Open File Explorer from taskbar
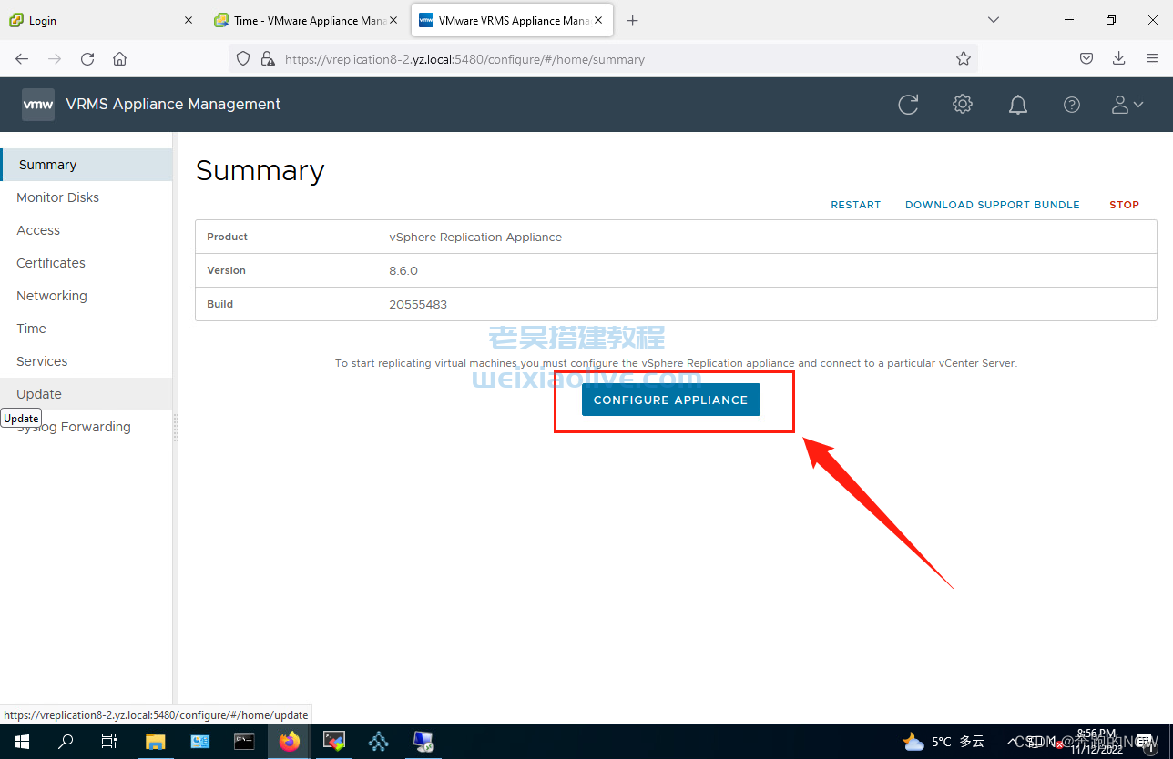 click(155, 742)
